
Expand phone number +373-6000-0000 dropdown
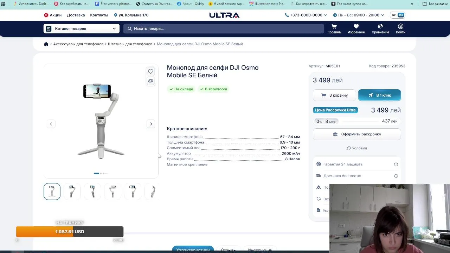pos(306,15)
